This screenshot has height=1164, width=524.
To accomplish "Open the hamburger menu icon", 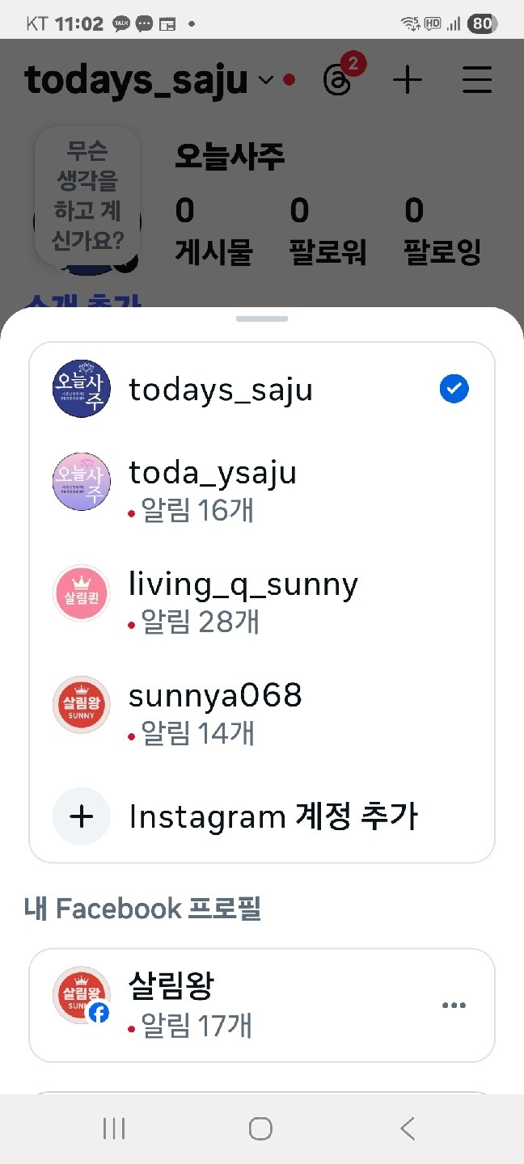I will pos(477,80).
